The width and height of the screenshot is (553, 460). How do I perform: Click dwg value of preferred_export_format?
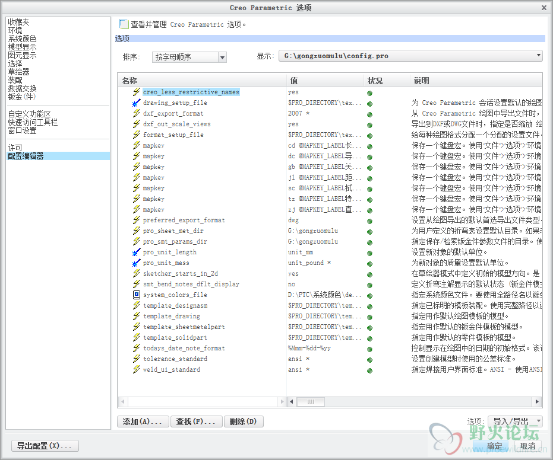click(293, 221)
